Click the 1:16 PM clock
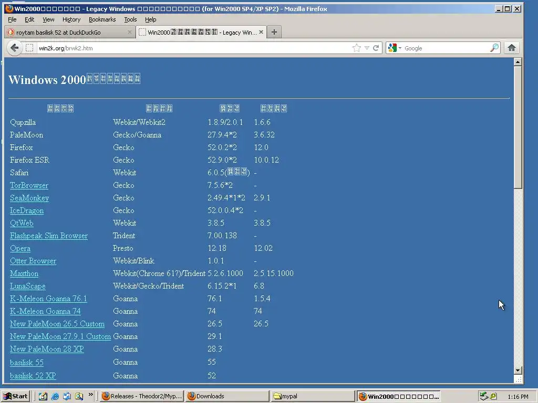Screen dimensions: 538x403 [x=518, y=397]
